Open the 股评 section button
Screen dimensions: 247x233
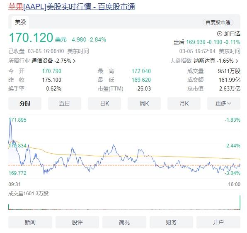pos(77,222)
